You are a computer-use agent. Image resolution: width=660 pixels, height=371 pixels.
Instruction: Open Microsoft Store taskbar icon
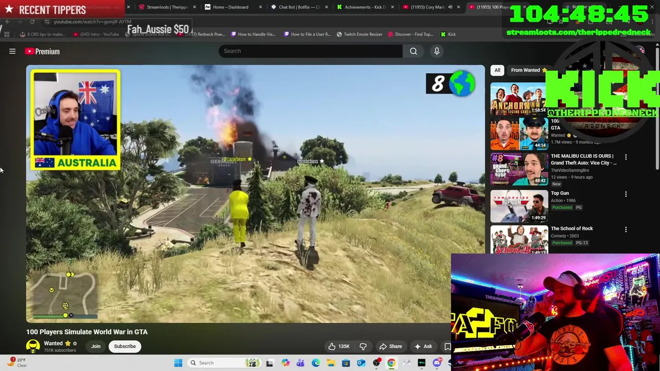point(346,363)
